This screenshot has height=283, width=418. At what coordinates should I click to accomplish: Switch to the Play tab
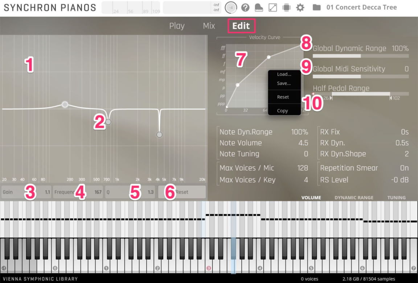coord(177,26)
